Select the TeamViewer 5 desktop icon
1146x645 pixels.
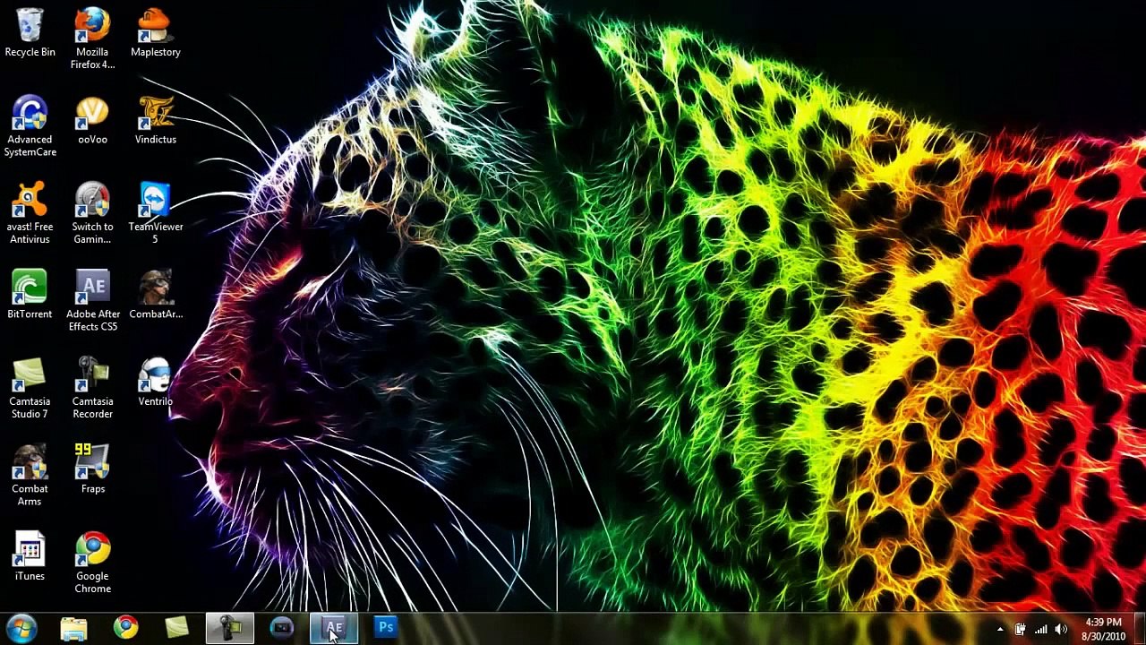pyautogui.click(x=155, y=213)
